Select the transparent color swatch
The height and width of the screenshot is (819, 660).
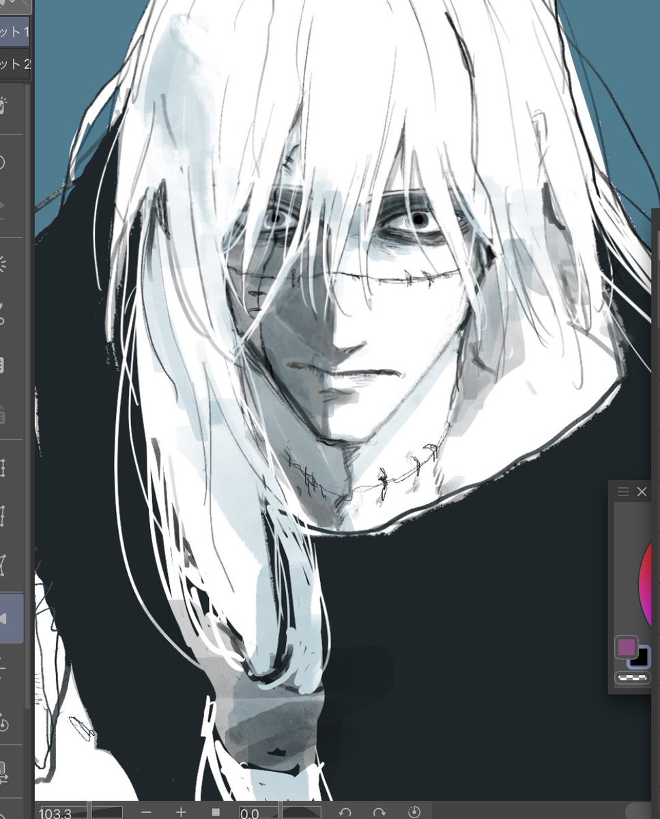[632, 678]
